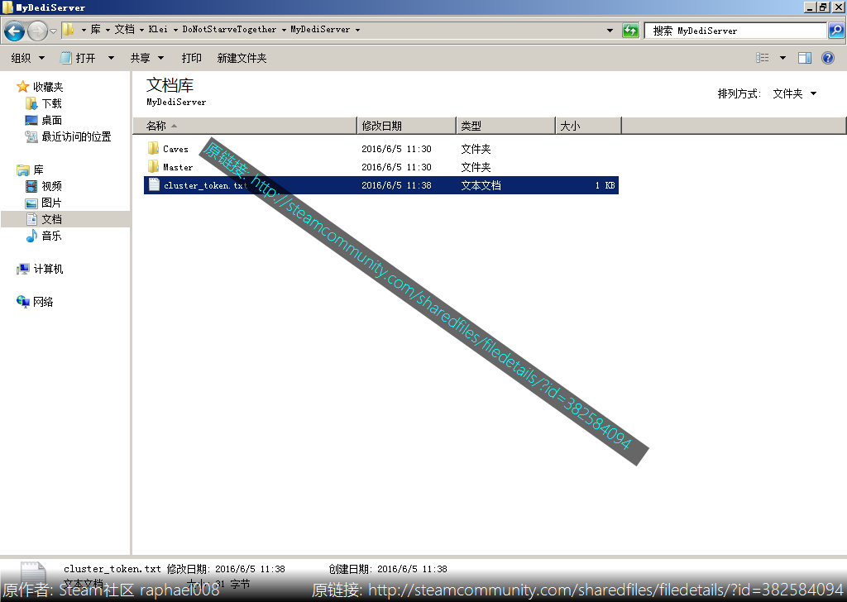Open the address bar history dropdown arrow
The width and height of the screenshot is (847, 602).
coord(610,31)
